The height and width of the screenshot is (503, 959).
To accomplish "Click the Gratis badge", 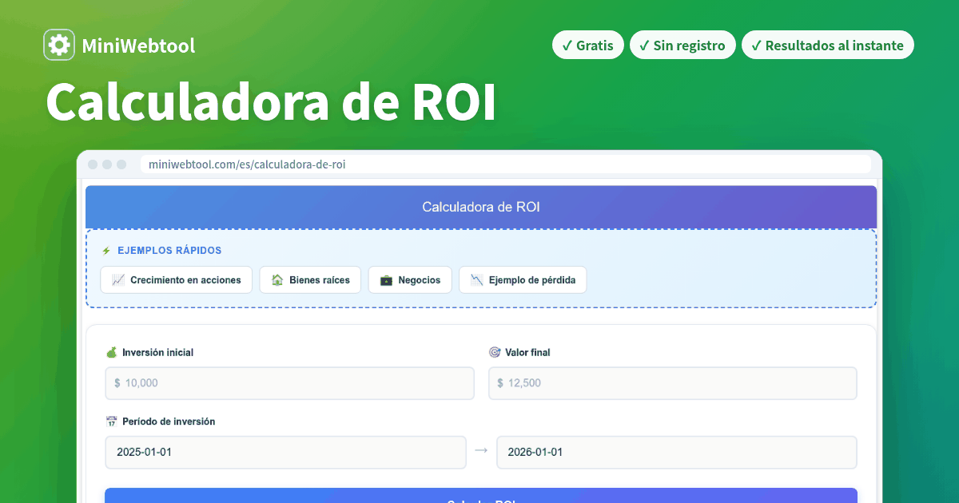I will [x=587, y=46].
